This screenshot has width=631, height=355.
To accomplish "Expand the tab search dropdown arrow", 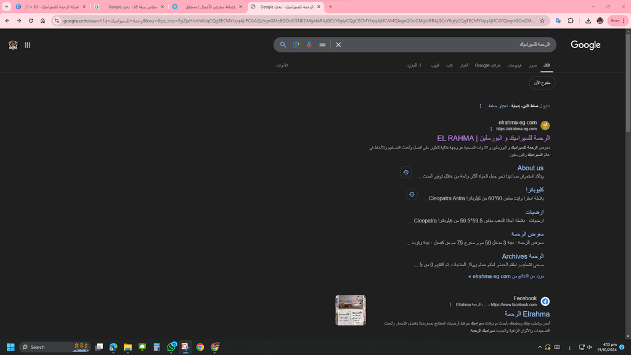I will (6, 7).
